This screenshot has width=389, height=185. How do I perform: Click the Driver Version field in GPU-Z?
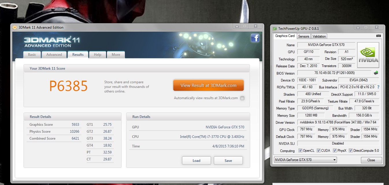tap(338, 122)
